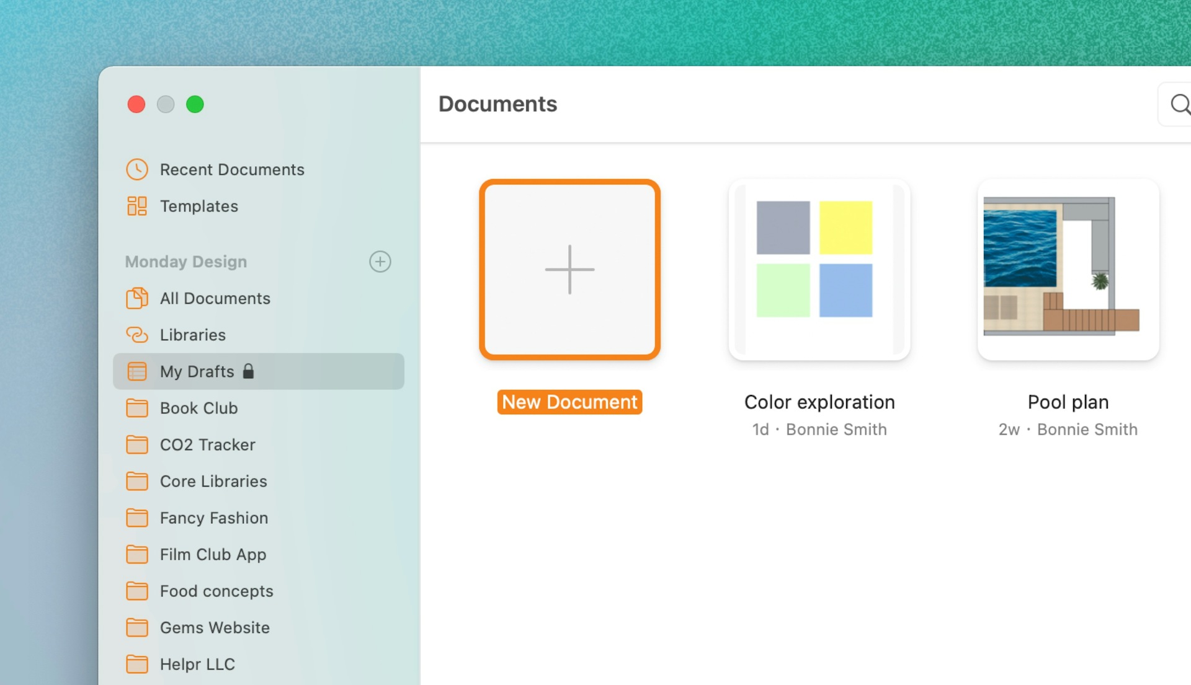
Task: Open Recent Documents from the sidebar
Action: pyautogui.click(x=232, y=169)
